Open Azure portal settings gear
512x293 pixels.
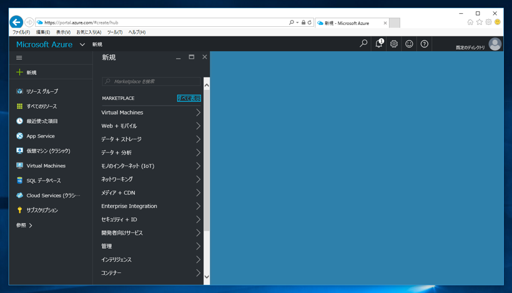pos(394,44)
